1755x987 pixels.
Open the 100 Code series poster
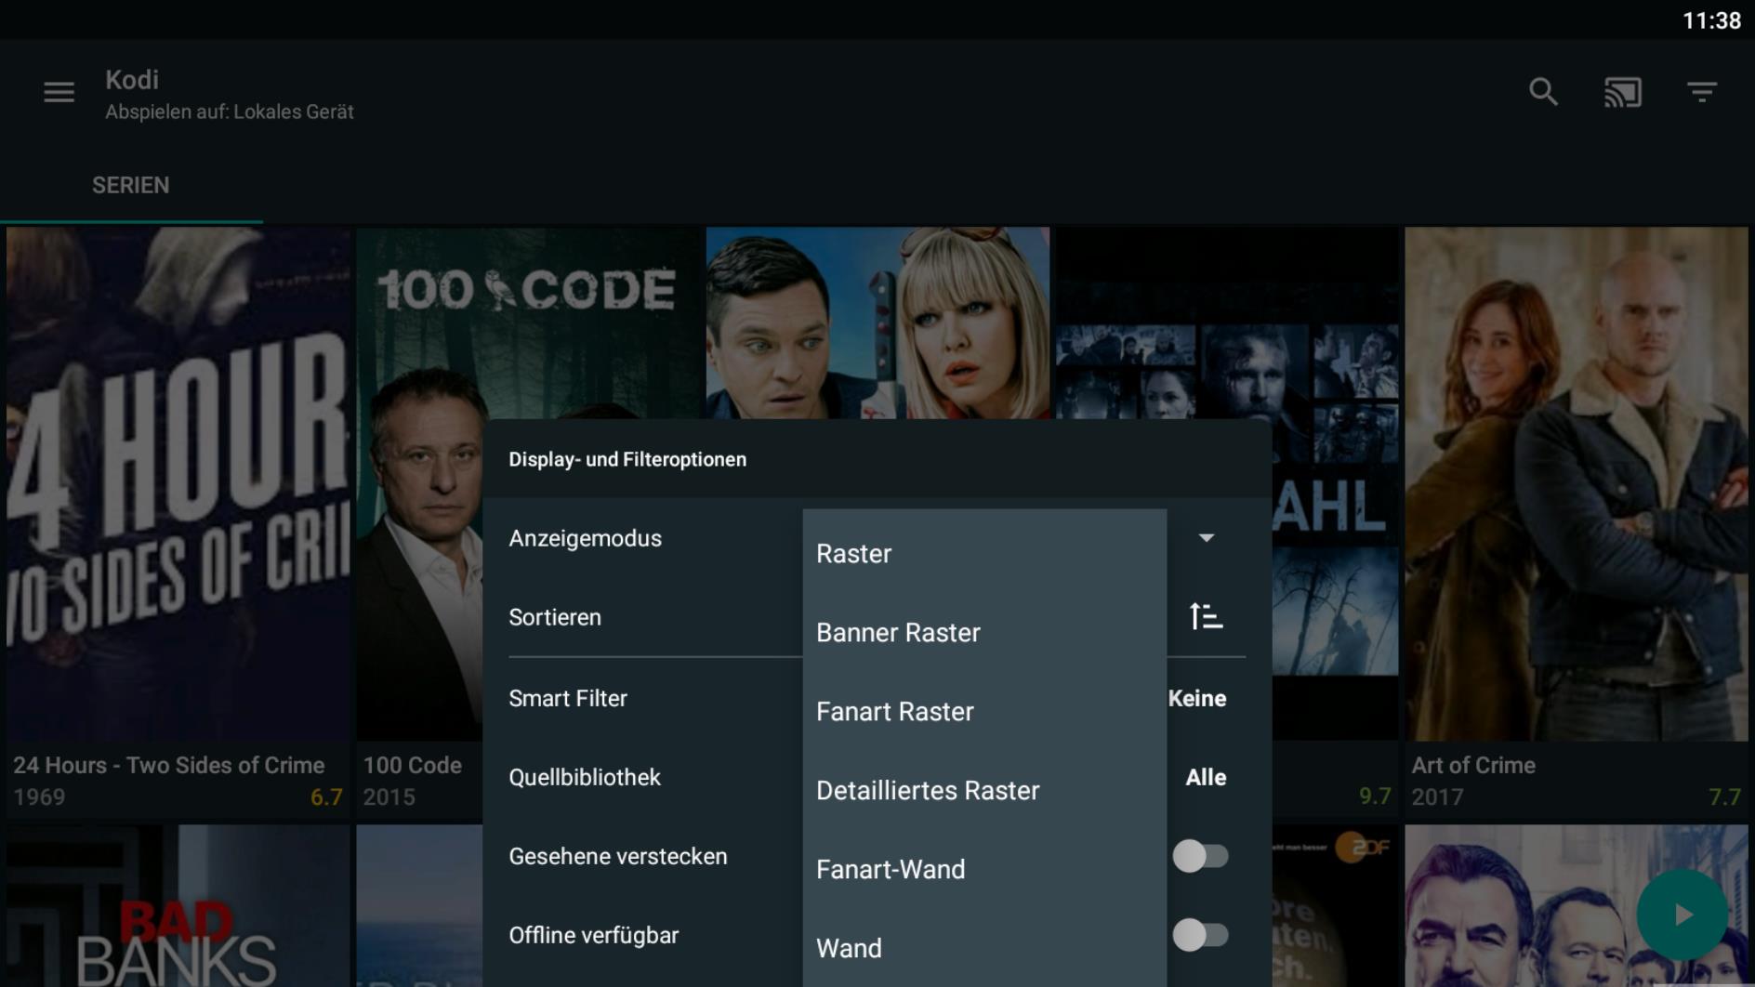419,483
